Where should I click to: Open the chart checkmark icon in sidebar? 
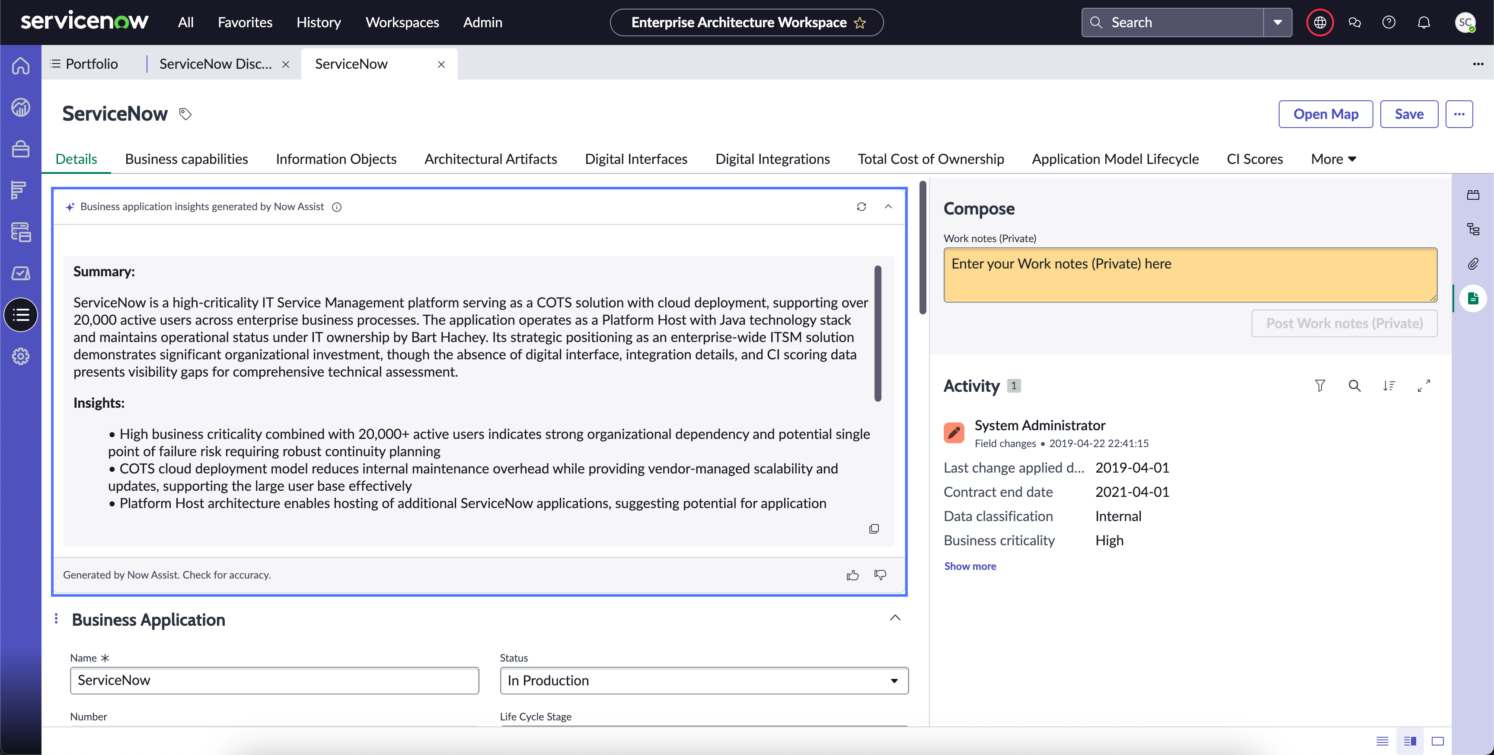coord(21,273)
